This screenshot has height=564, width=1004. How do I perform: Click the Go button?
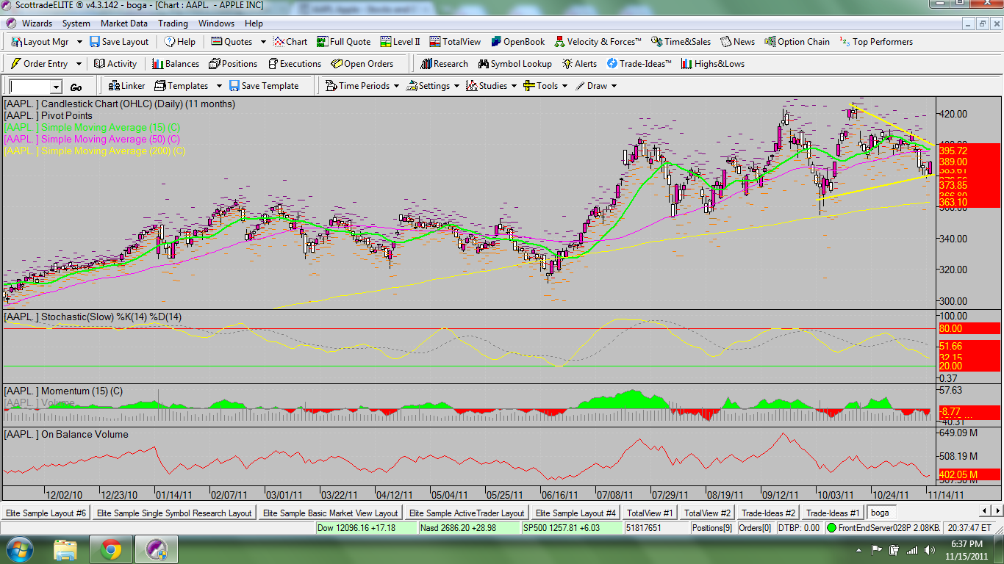76,87
